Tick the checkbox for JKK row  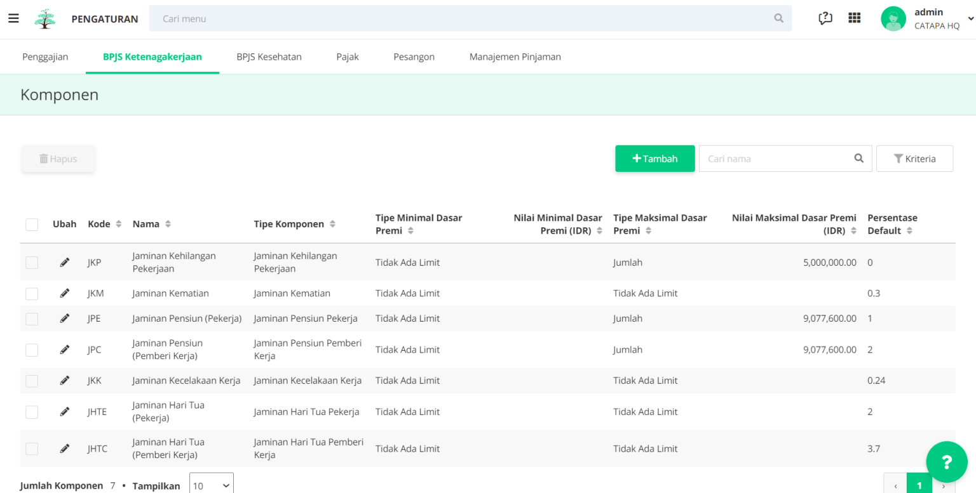point(32,381)
